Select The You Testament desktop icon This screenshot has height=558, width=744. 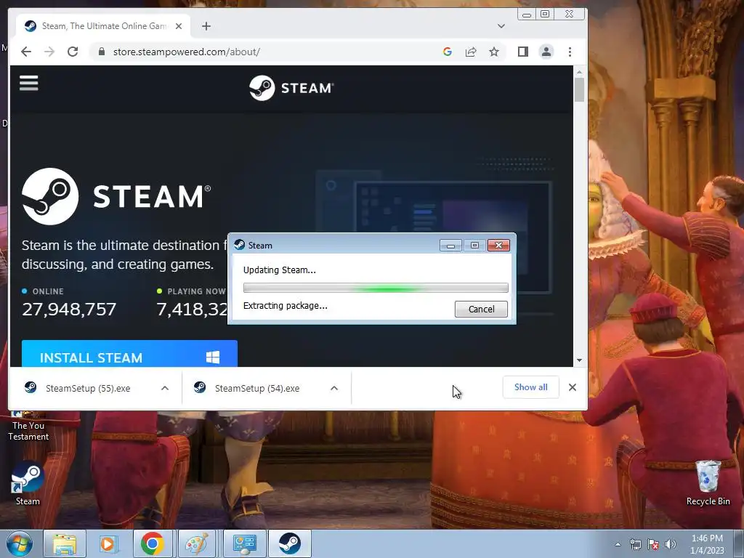tap(28, 427)
